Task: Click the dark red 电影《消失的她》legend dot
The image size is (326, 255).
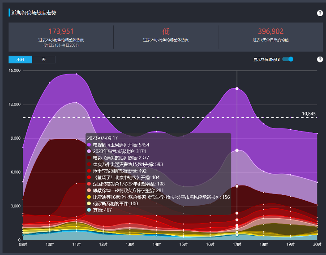Action: (89, 158)
